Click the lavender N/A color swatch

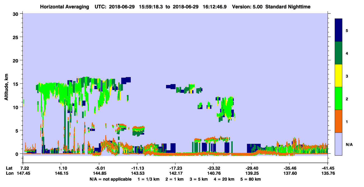point(339,144)
